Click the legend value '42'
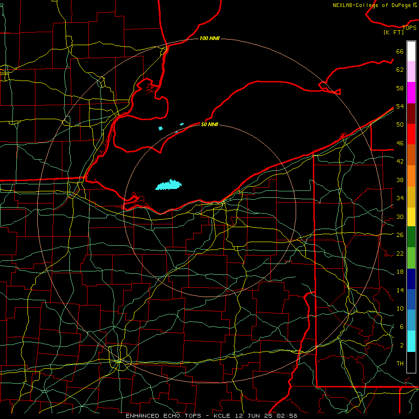The image size is (419, 419). (x=400, y=162)
